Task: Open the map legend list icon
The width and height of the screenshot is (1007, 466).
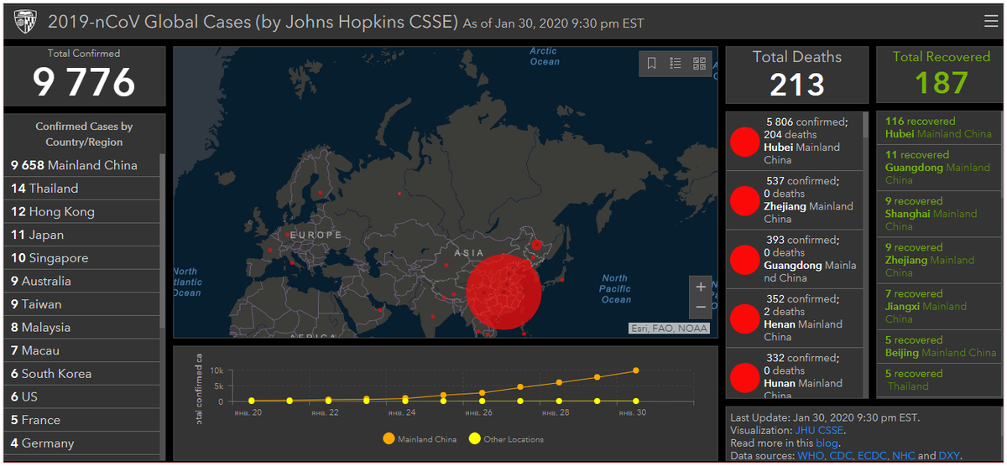Action: tap(676, 63)
